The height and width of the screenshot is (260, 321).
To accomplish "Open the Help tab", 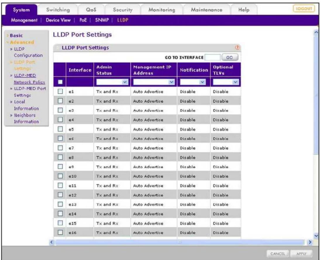I will (244, 10).
